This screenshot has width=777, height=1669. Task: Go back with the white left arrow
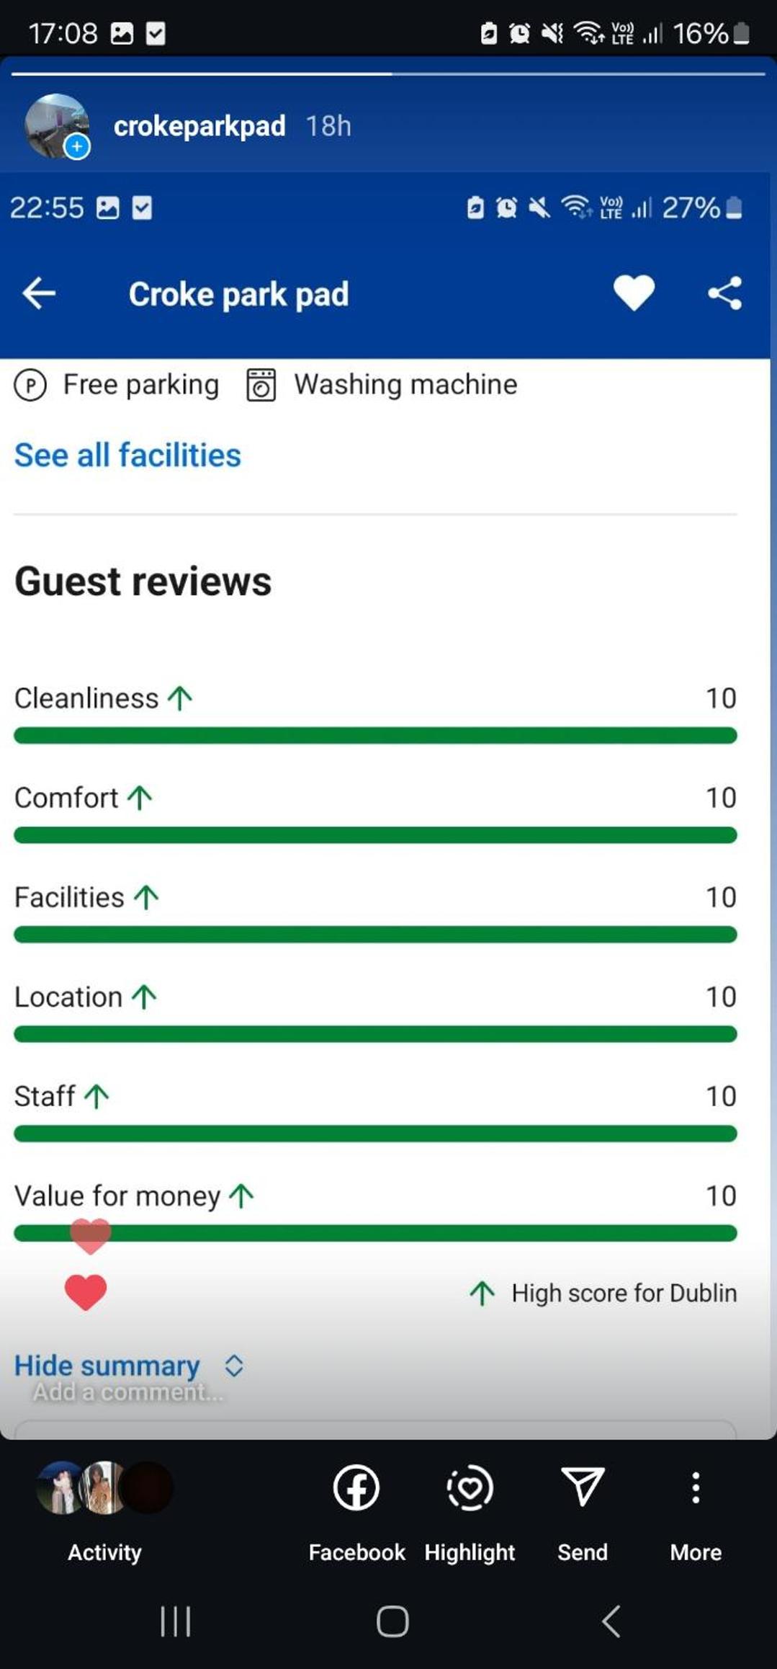tap(39, 293)
